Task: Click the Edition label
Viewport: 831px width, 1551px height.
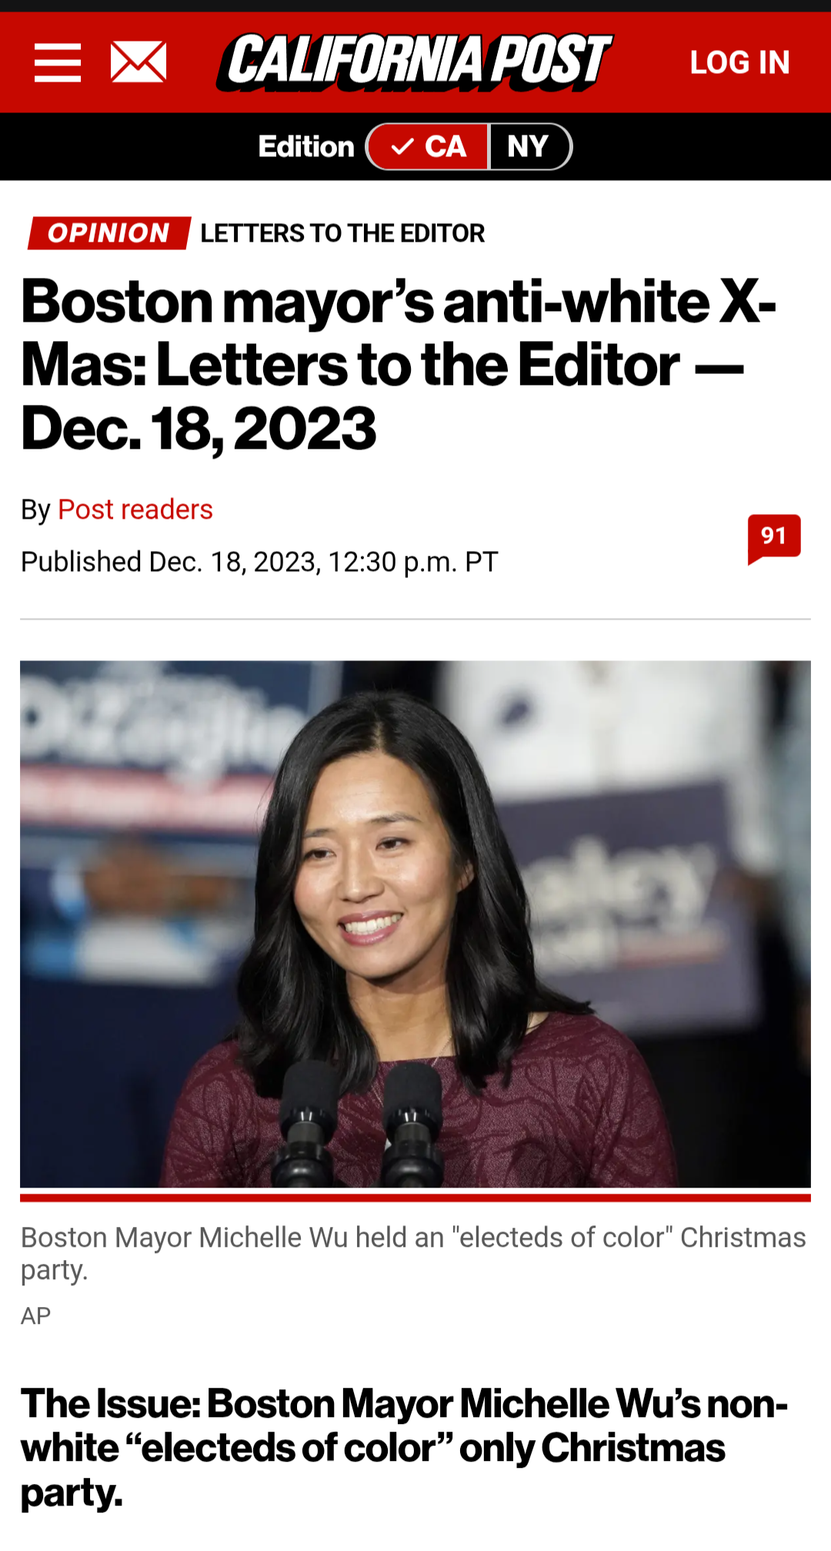Action: pos(306,146)
